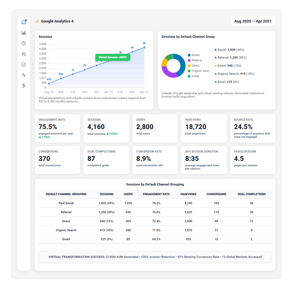Open the Home icon in the sidebar
293x293 pixels.
pos(24,22)
